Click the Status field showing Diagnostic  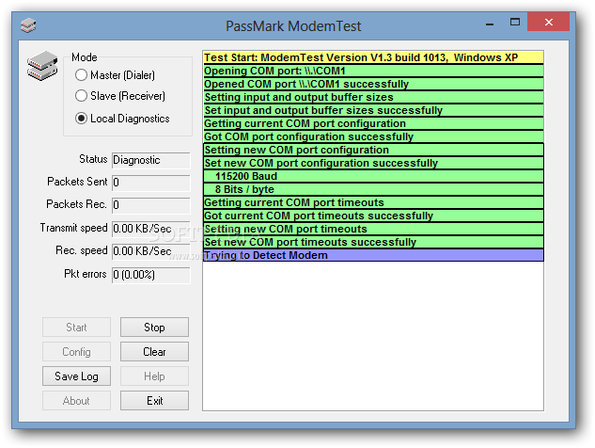point(151,160)
